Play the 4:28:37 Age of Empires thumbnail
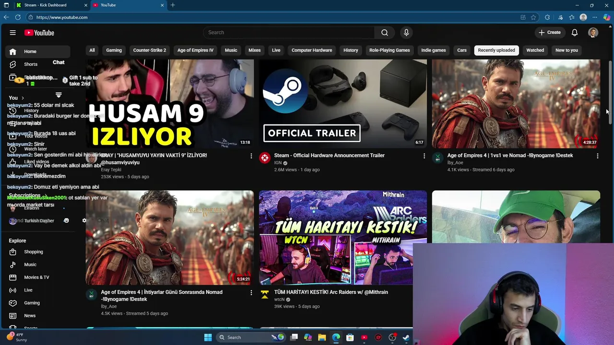Viewport: 614px width, 345px height. [516, 104]
